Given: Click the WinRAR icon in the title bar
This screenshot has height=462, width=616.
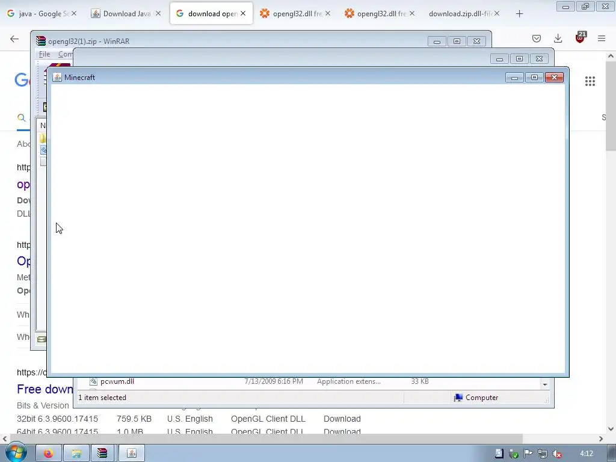Looking at the screenshot, I should [x=40, y=41].
